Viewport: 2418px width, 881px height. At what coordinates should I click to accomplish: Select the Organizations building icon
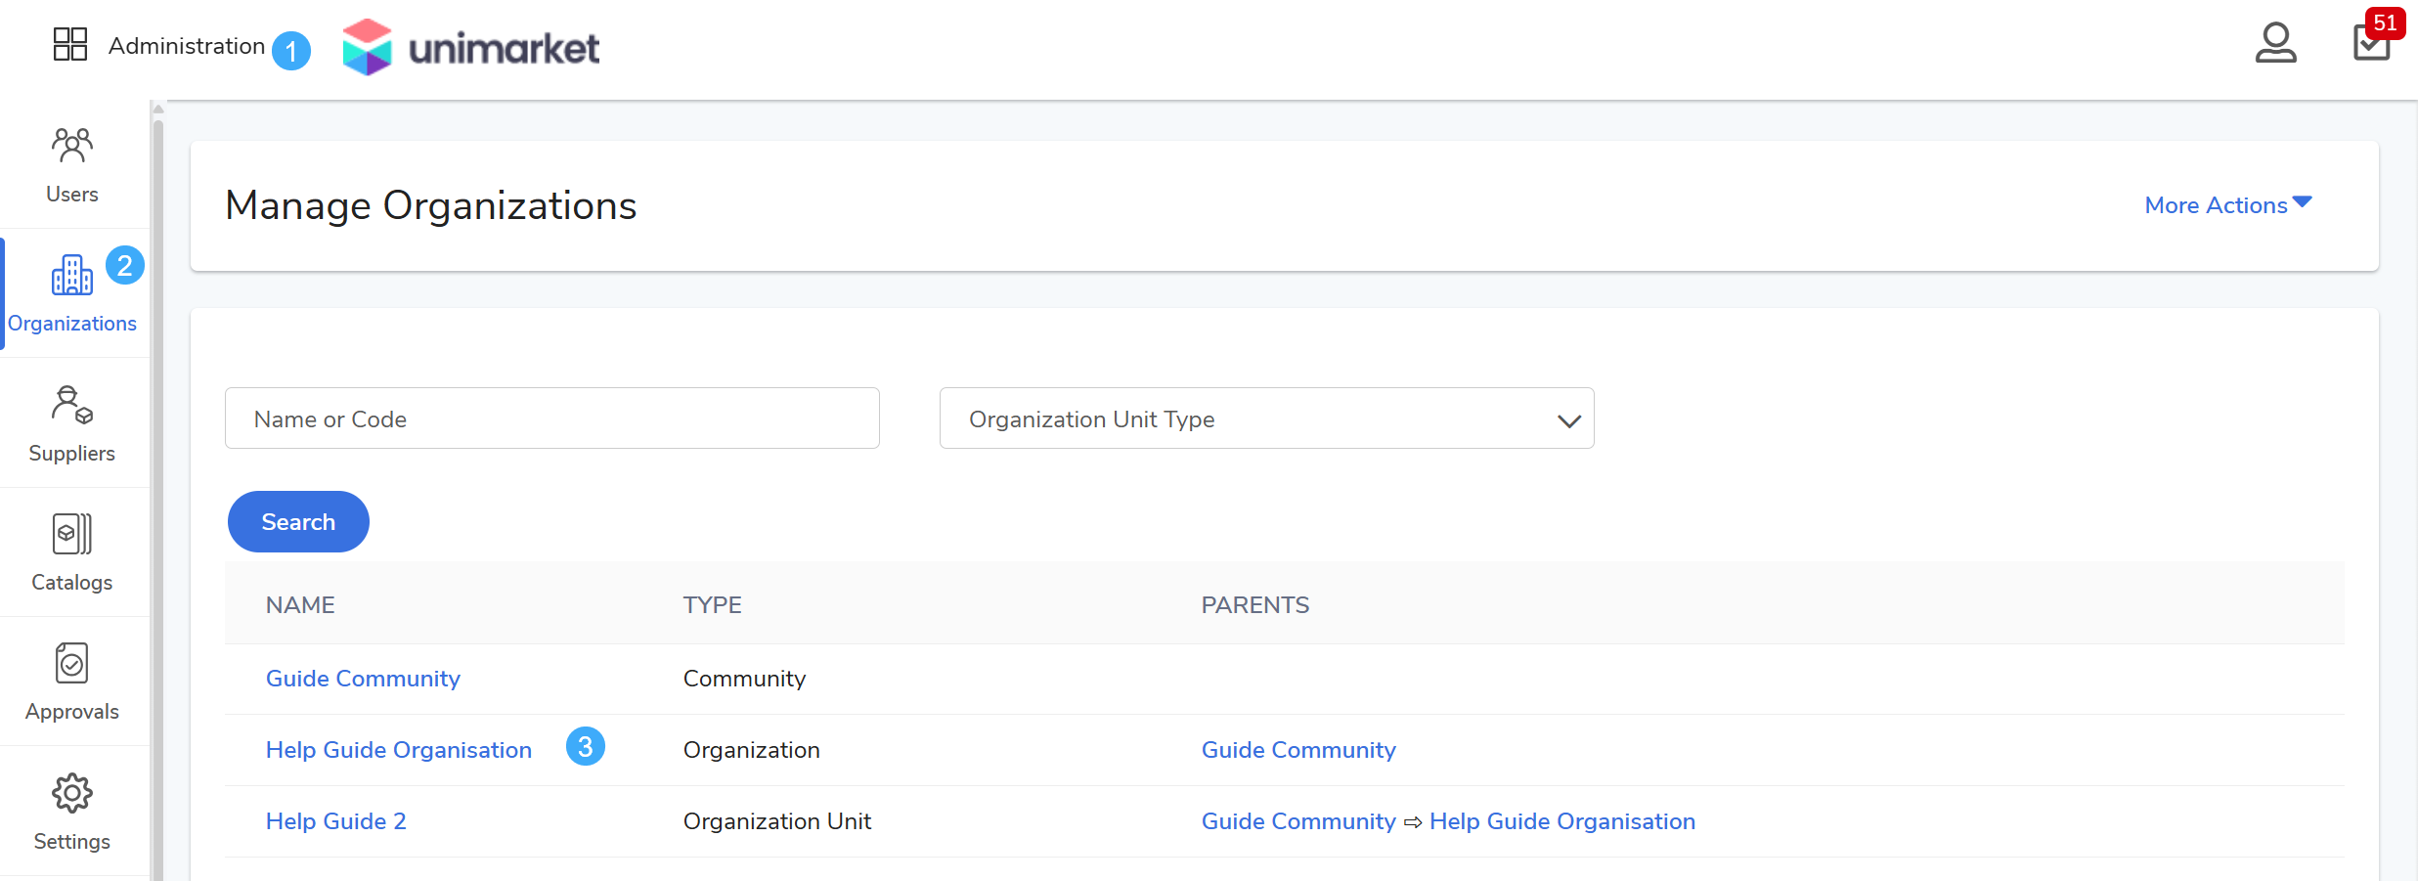pyautogui.click(x=72, y=276)
